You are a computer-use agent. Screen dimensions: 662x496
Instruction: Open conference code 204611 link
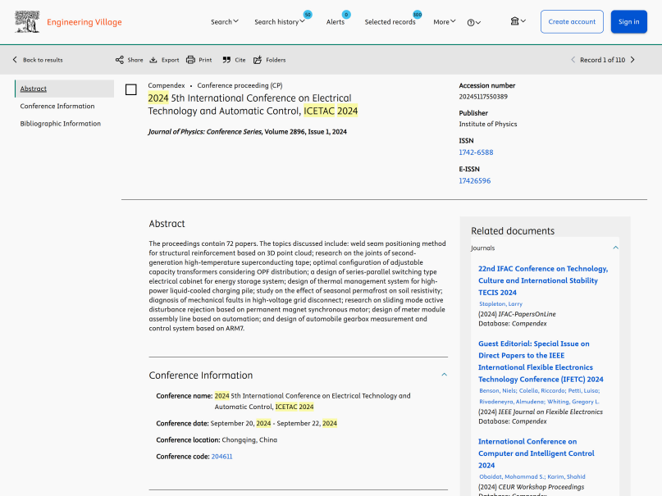pyautogui.click(x=221, y=457)
